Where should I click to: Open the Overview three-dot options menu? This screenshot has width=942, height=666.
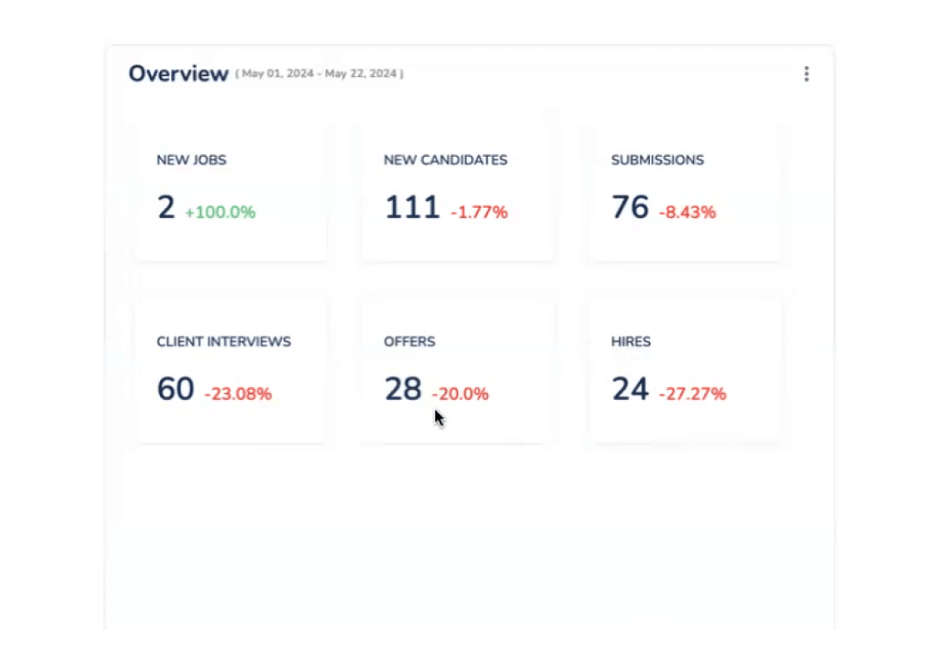coord(806,74)
